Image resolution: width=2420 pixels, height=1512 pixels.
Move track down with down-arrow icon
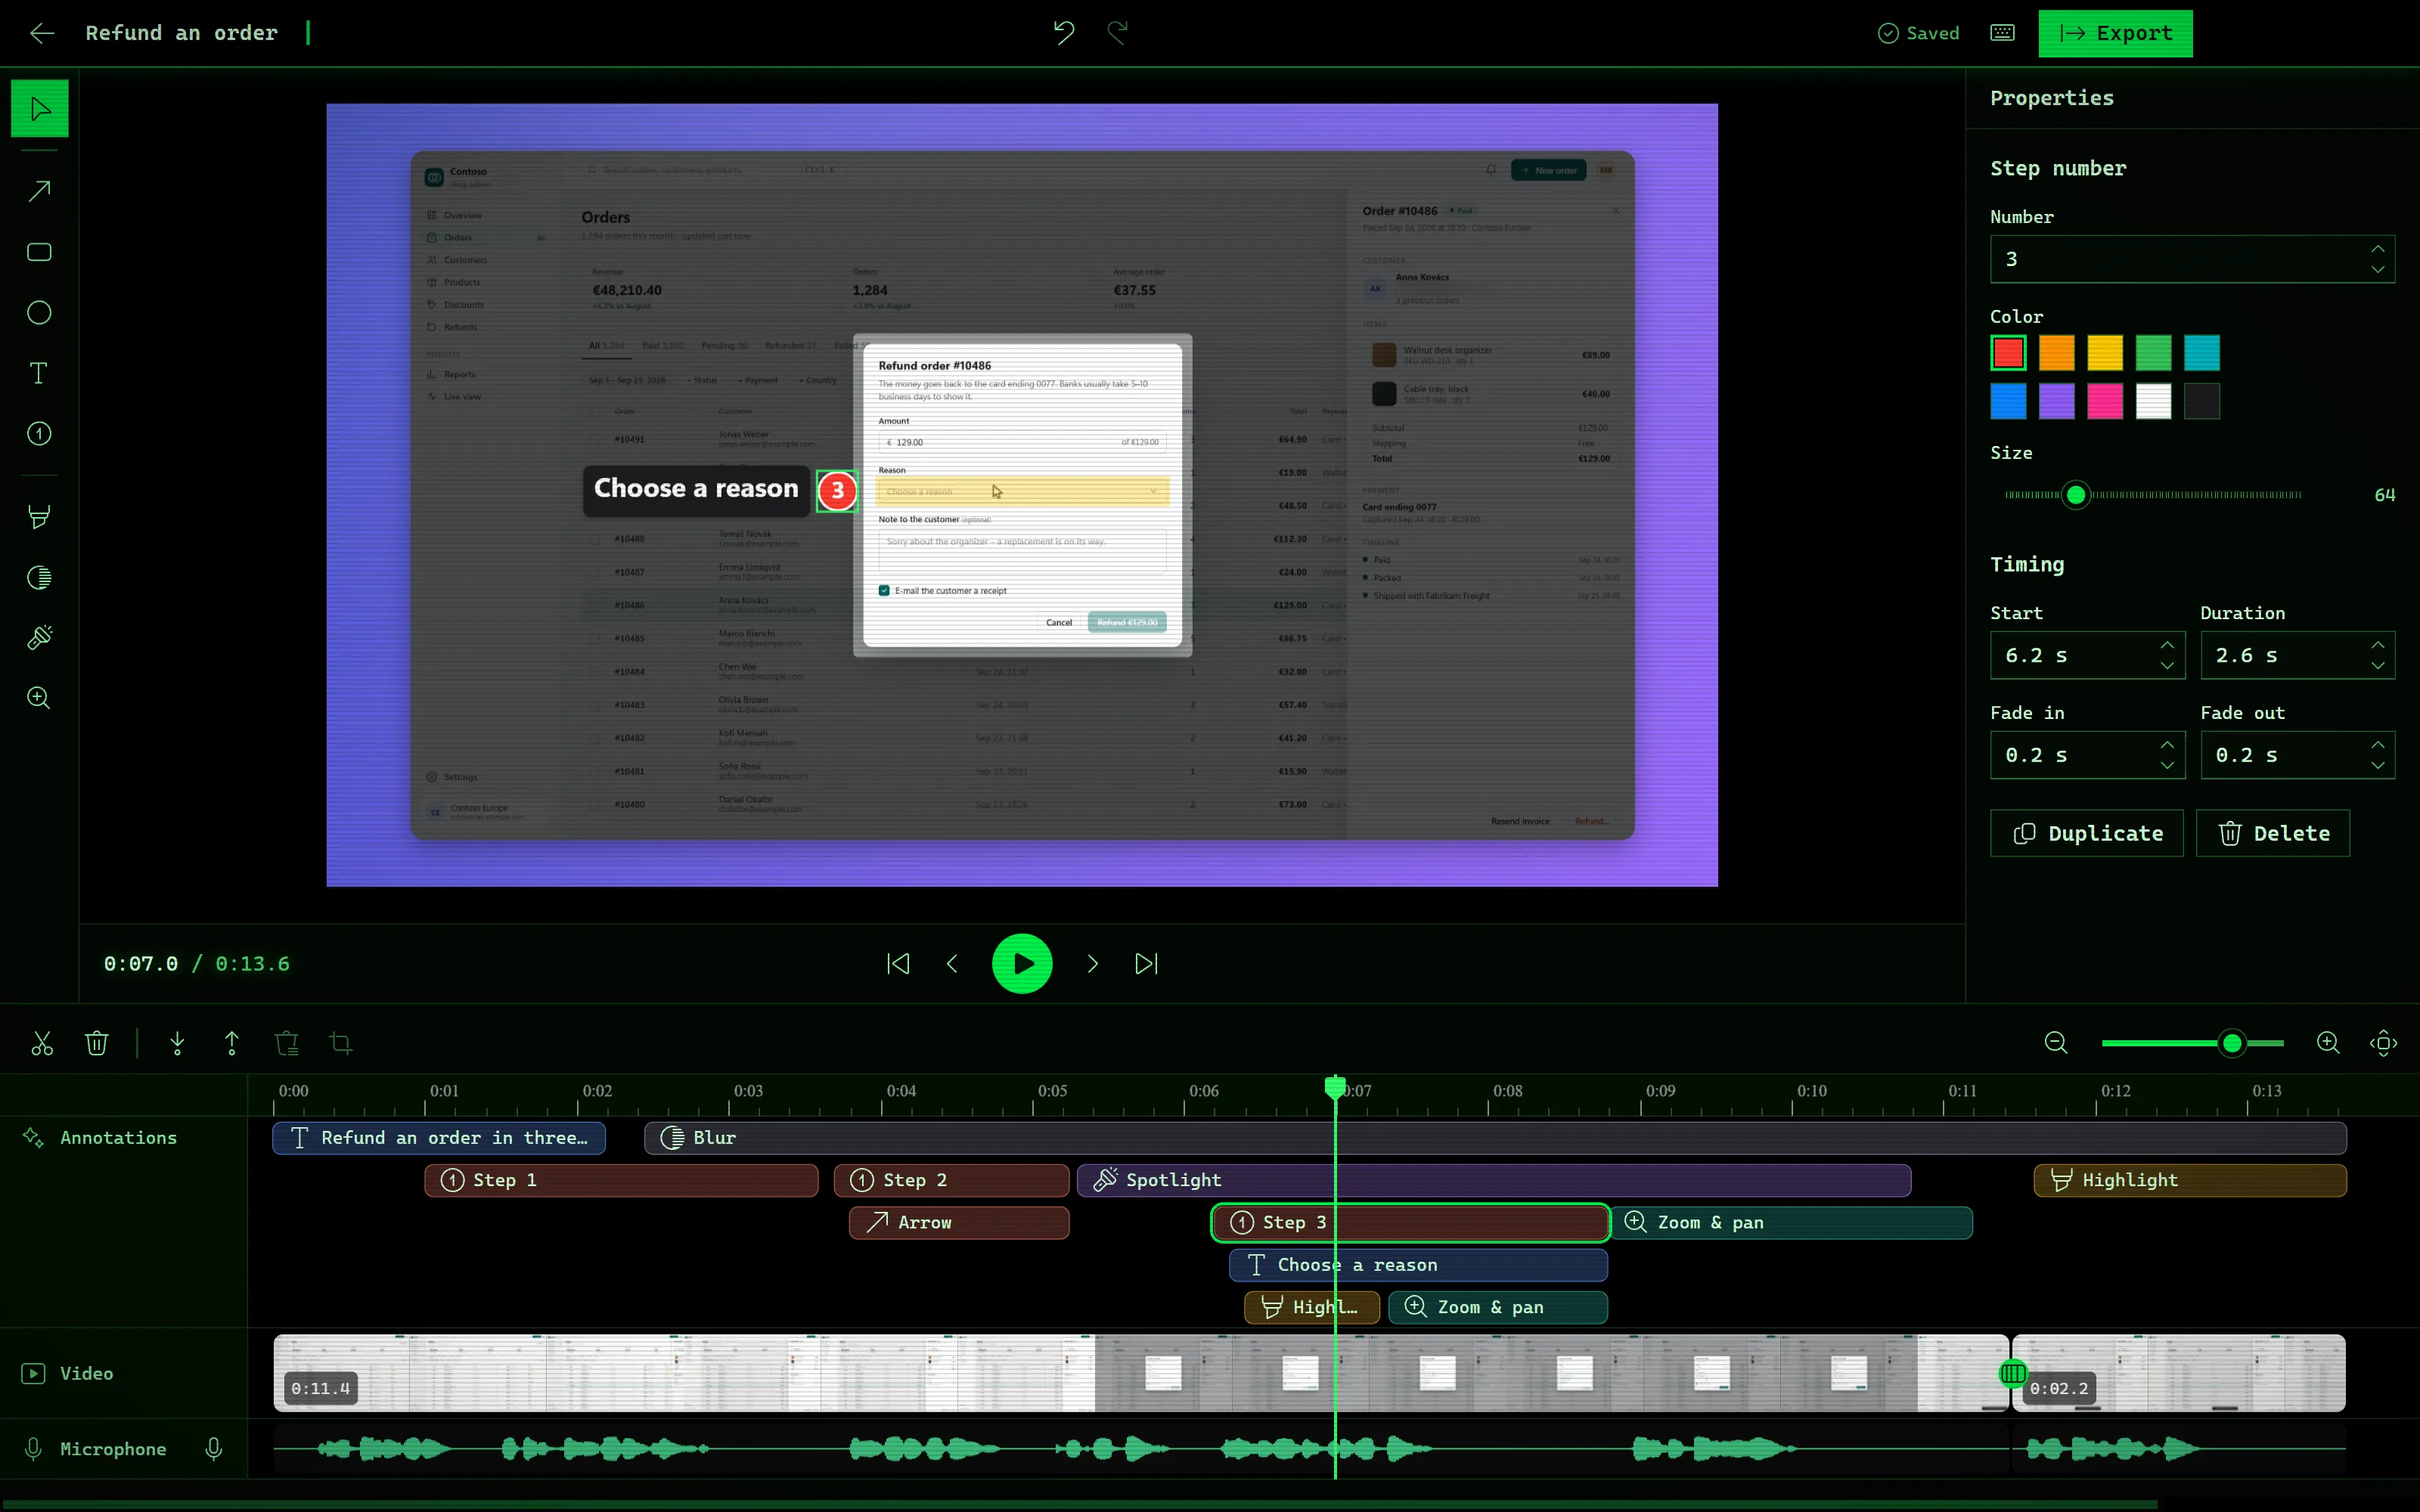point(177,1043)
